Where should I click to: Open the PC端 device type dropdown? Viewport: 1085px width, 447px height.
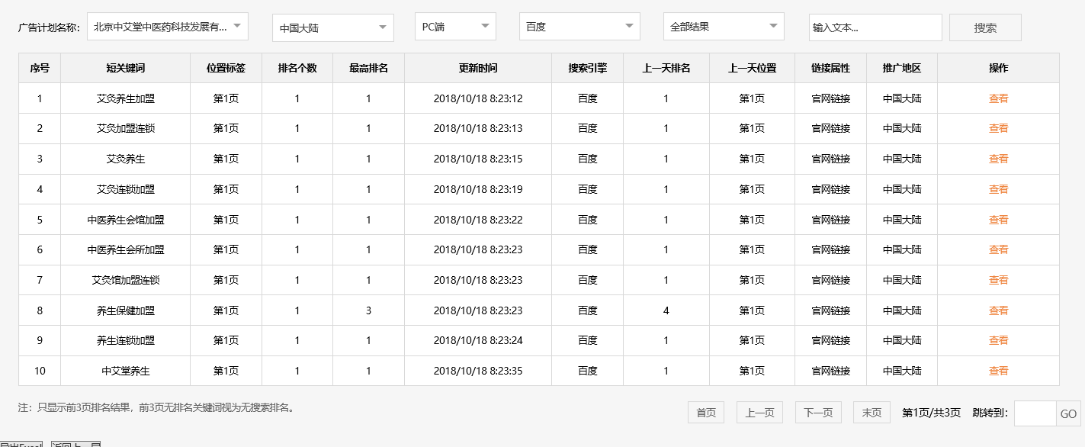pyautogui.click(x=454, y=25)
